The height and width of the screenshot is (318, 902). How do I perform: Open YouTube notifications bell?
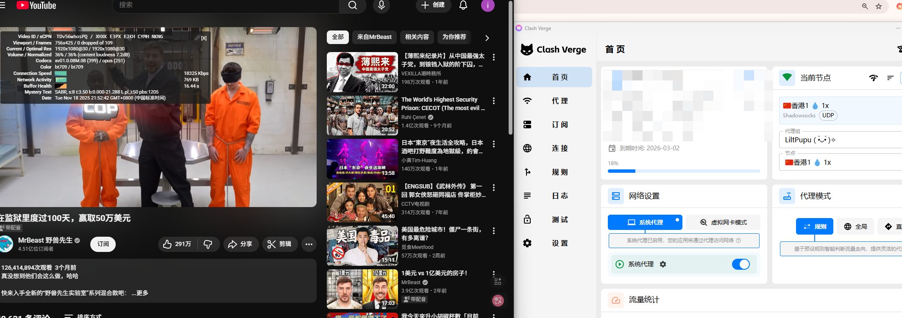coord(463,5)
